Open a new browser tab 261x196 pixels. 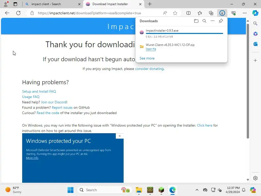tap(150, 4)
